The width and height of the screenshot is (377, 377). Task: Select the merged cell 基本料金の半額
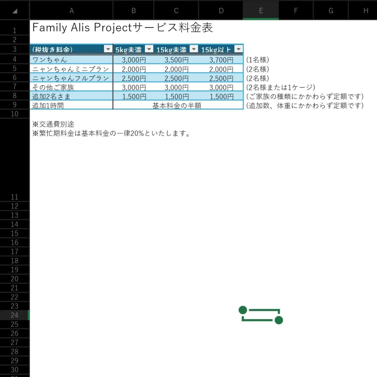(x=177, y=106)
